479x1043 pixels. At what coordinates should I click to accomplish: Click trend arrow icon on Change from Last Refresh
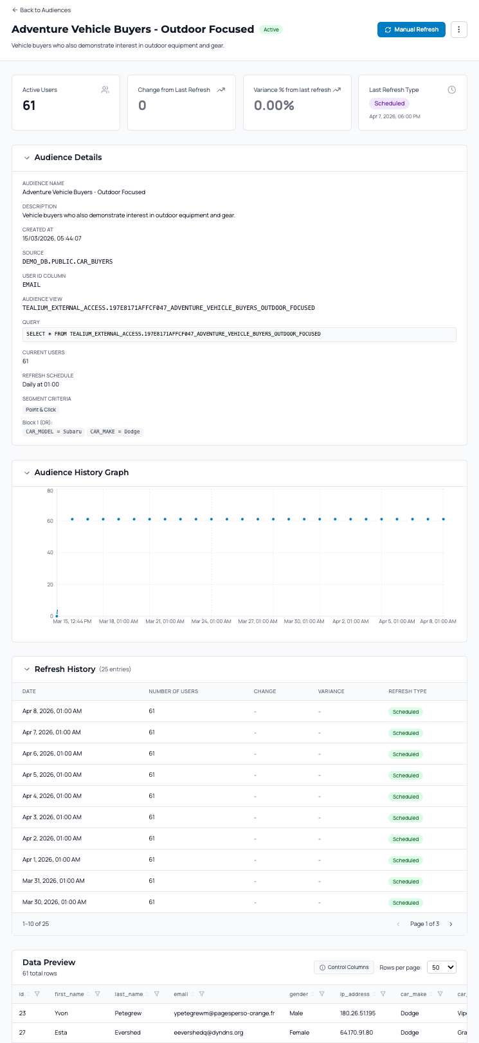pyautogui.click(x=221, y=90)
